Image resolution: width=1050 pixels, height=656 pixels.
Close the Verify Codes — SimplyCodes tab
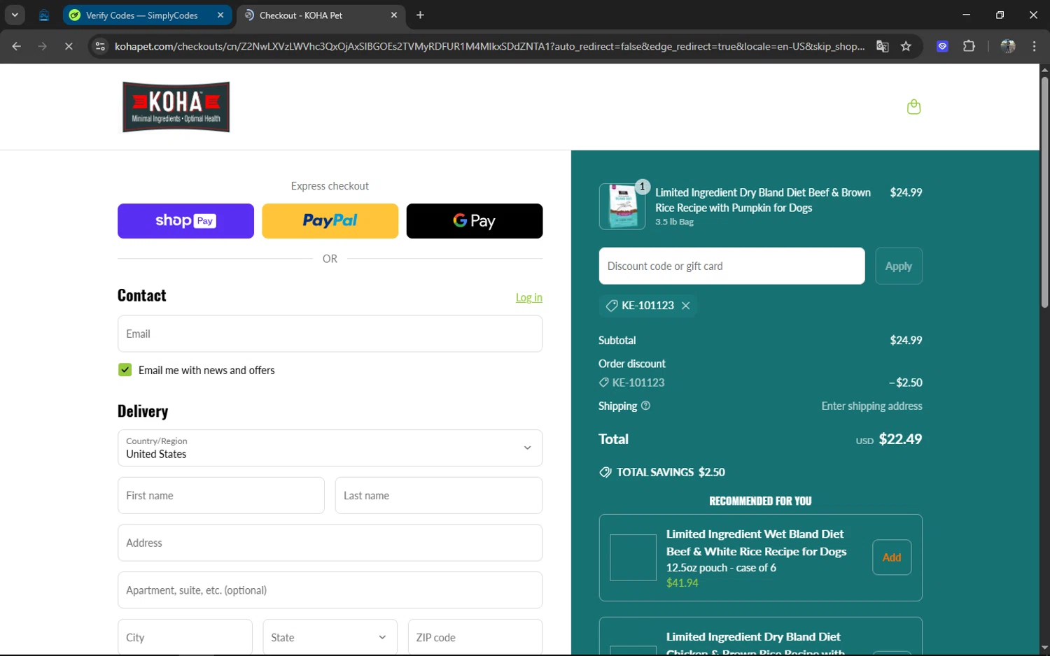click(x=220, y=15)
